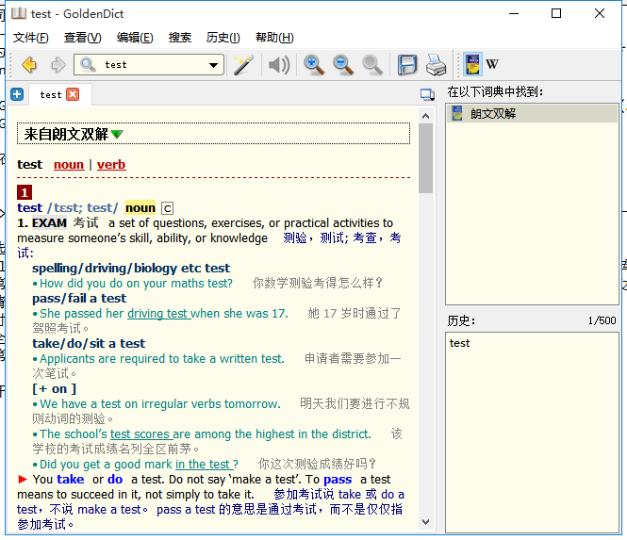Image resolution: width=627 pixels, height=540 pixels.
Task: Open the 帮助(H) menu
Action: [x=274, y=38]
